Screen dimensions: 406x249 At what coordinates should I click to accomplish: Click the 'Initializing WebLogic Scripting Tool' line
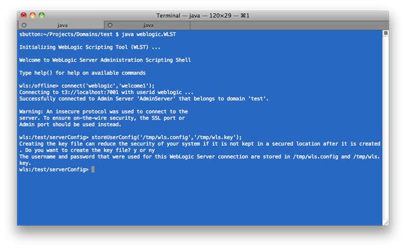tap(90, 47)
